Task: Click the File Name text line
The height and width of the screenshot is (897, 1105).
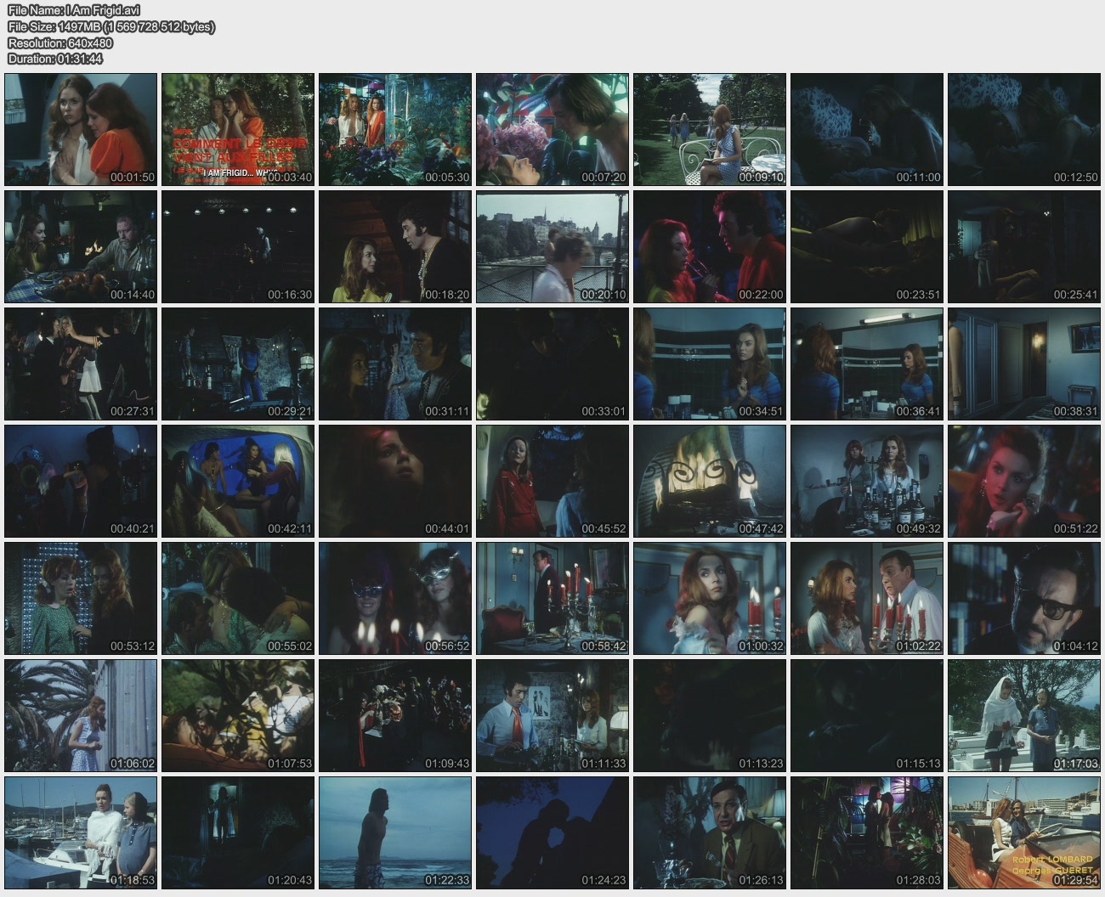Action: pos(74,10)
